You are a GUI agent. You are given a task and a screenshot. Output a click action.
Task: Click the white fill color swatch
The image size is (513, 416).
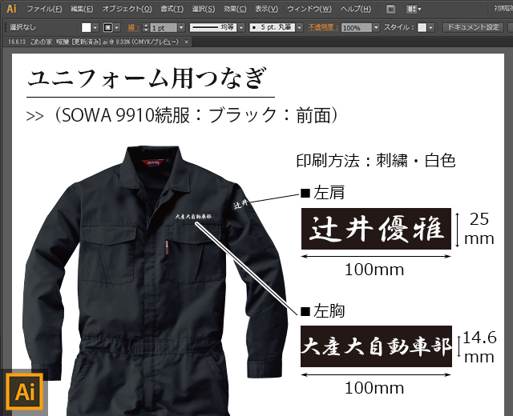click(85, 27)
